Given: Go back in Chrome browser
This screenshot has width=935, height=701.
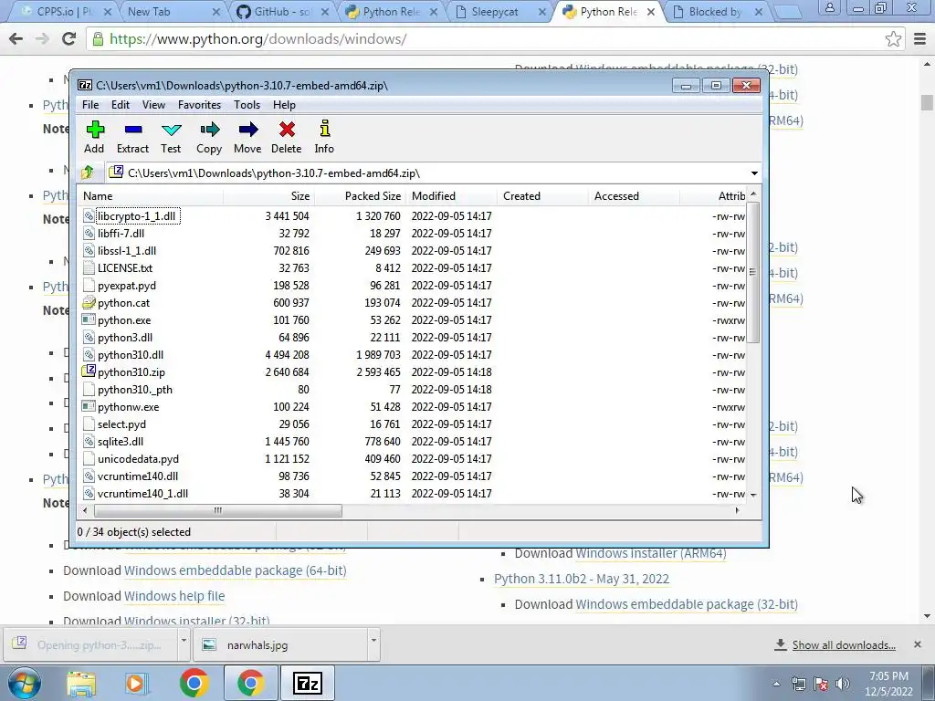Looking at the screenshot, I should click(x=16, y=39).
